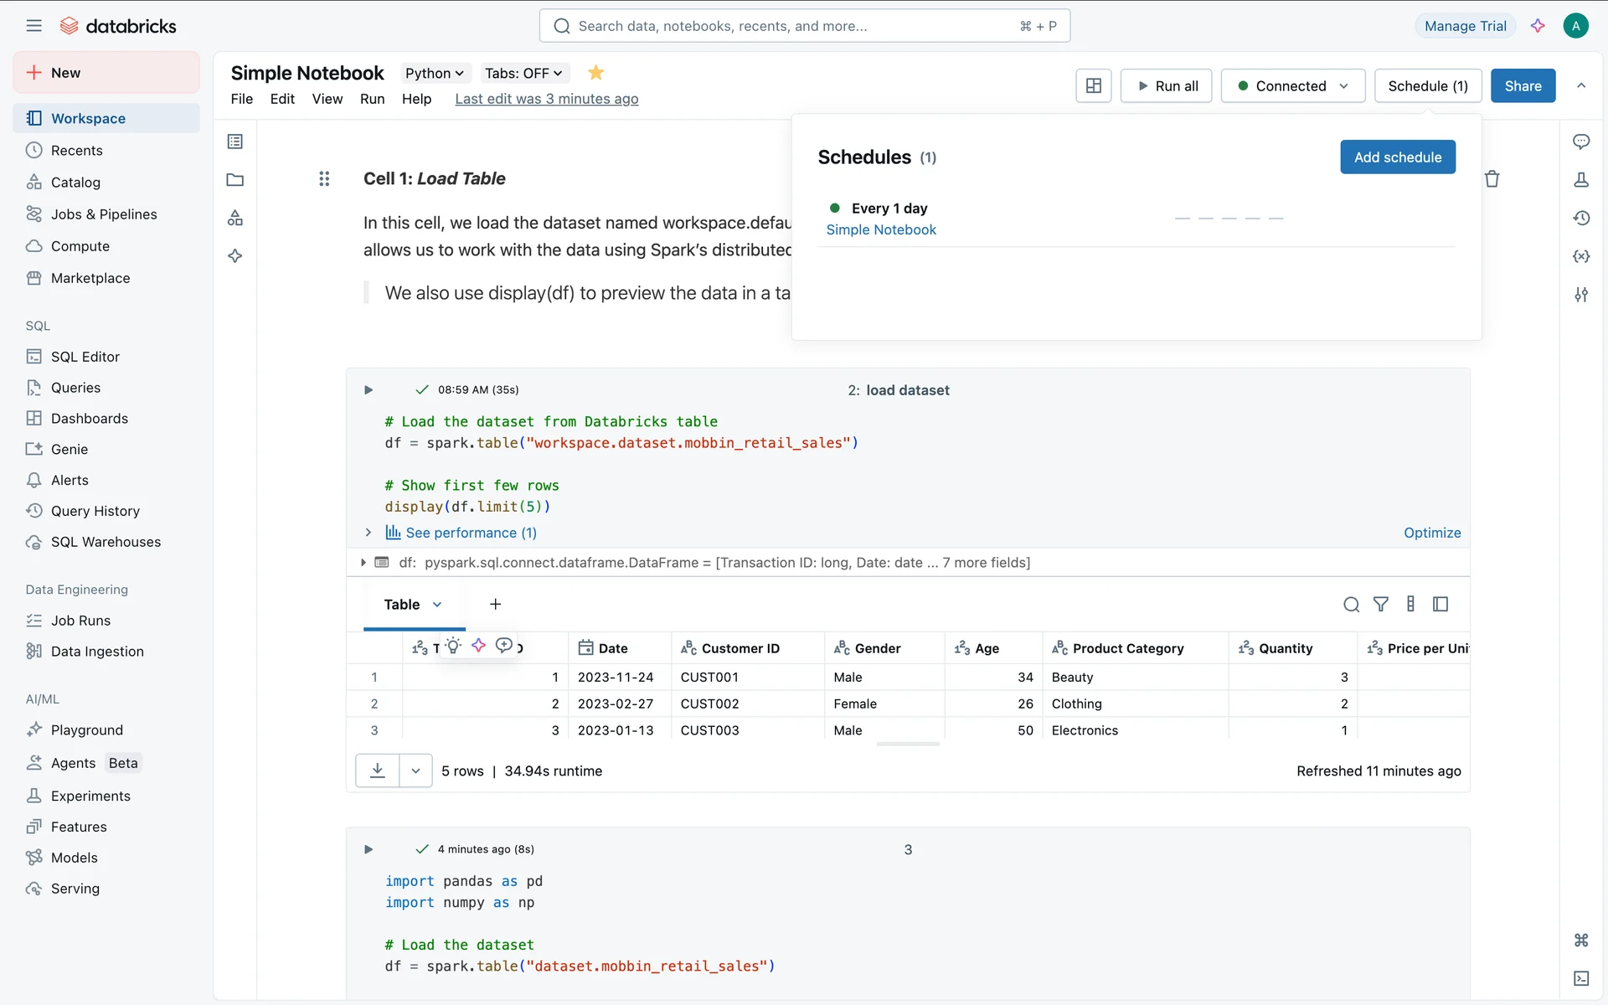The width and height of the screenshot is (1608, 1005).
Task: Click the download results icon
Action: pyautogui.click(x=378, y=770)
